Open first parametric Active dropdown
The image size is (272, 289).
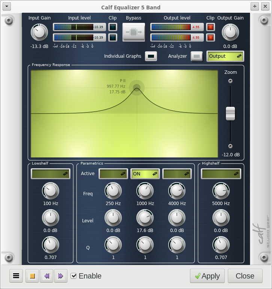(x=113, y=174)
